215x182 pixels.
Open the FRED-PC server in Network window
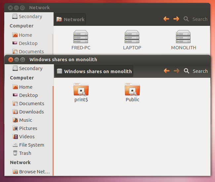click(x=81, y=40)
